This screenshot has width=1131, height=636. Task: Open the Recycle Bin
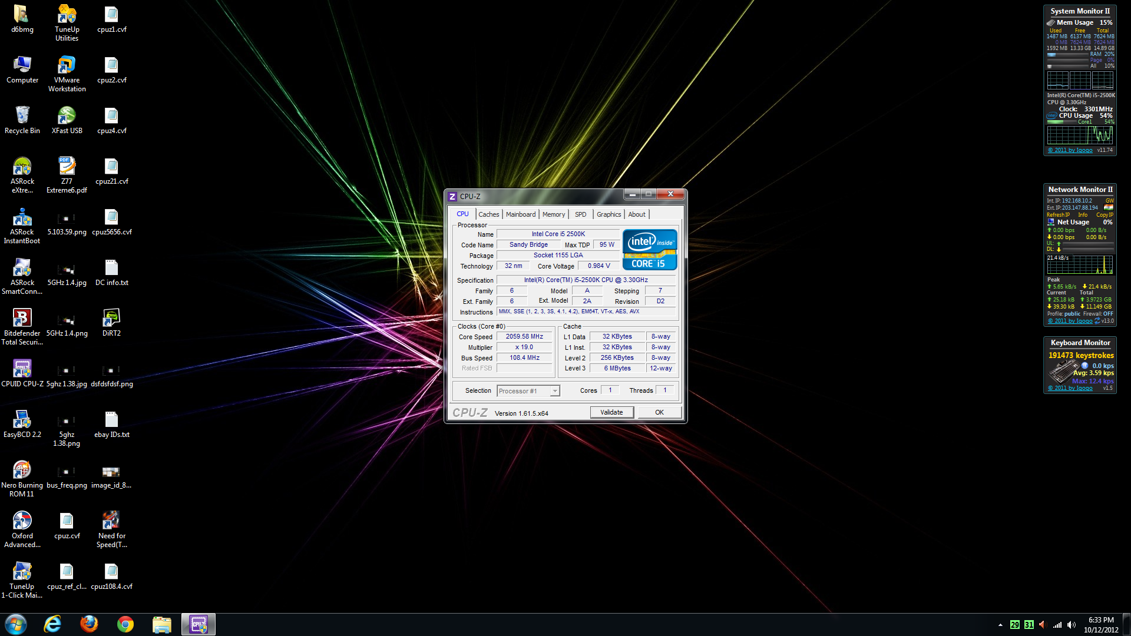[22, 120]
